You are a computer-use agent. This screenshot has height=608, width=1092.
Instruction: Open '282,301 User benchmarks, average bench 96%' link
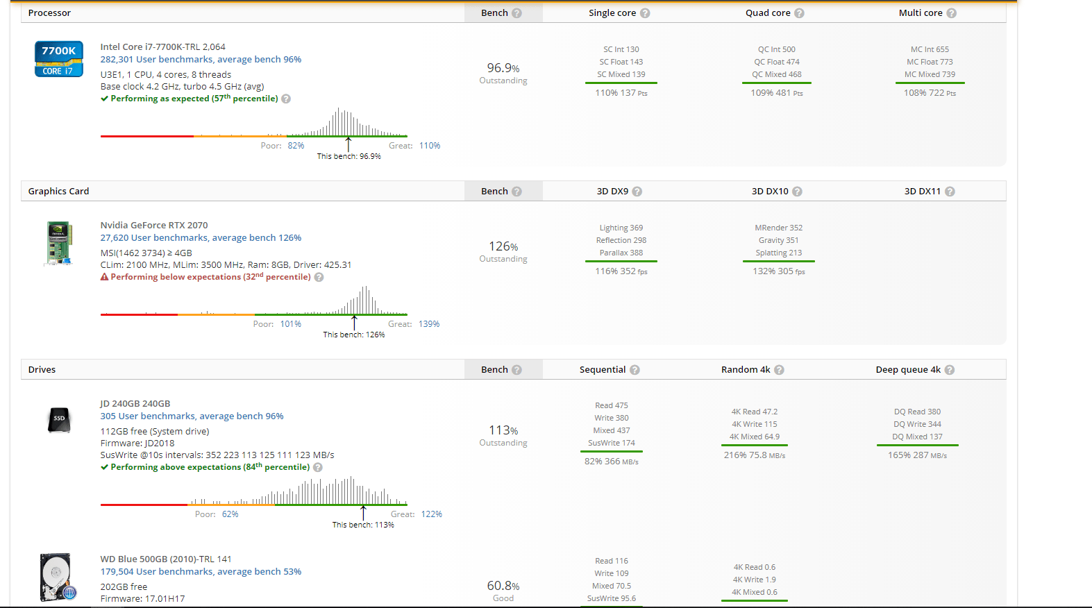(x=201, y=60)
